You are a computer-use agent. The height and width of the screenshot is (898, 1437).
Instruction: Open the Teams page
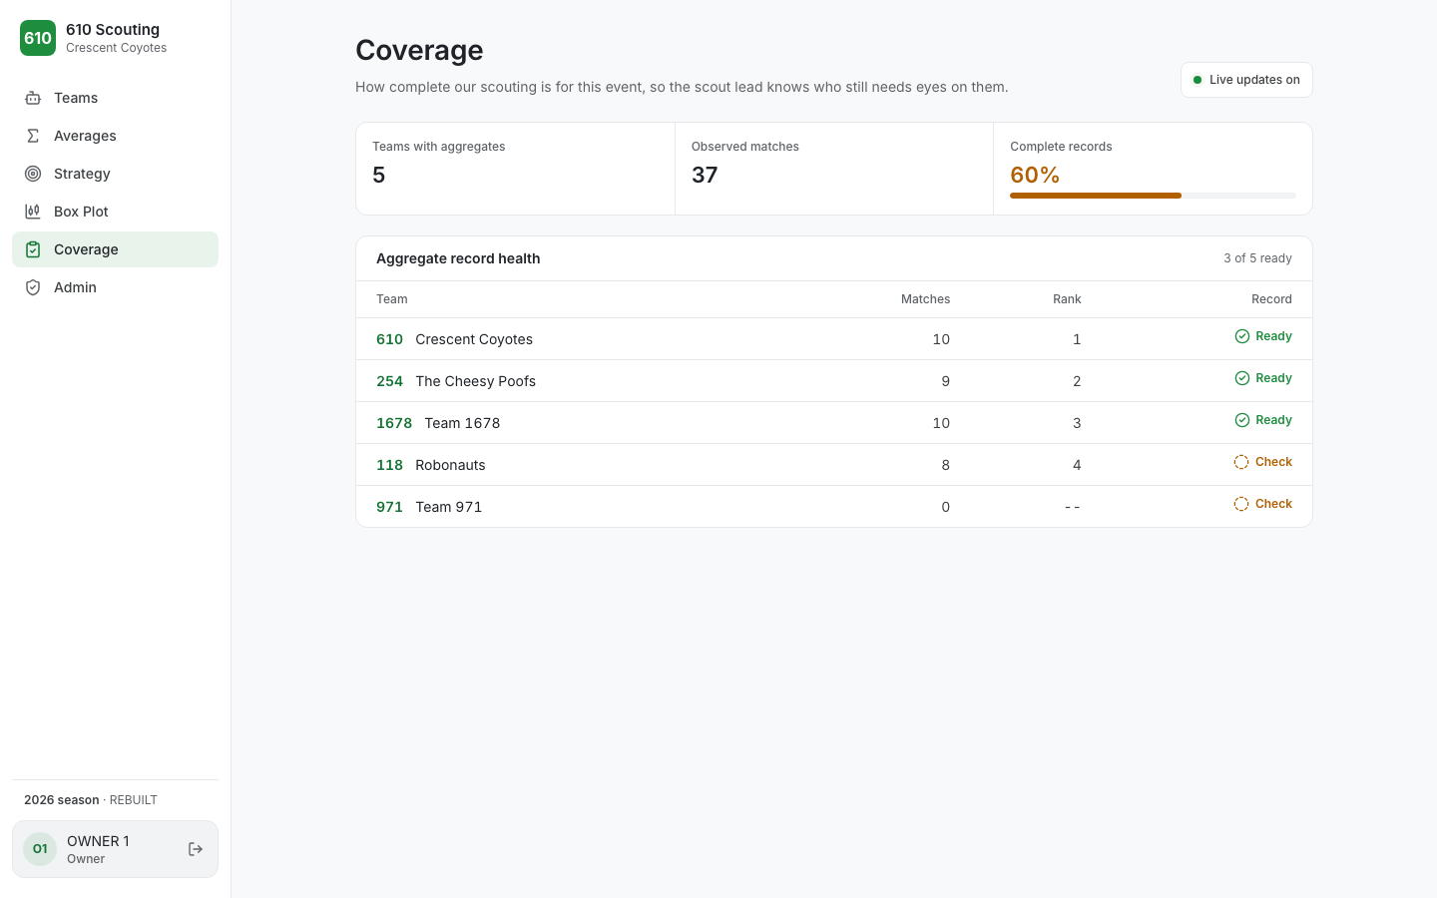point(115,98)
